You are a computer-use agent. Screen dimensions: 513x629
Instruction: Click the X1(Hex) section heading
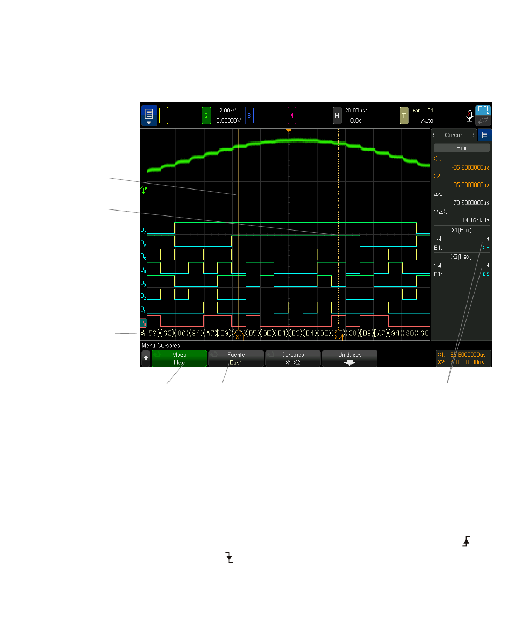[461, 230]
